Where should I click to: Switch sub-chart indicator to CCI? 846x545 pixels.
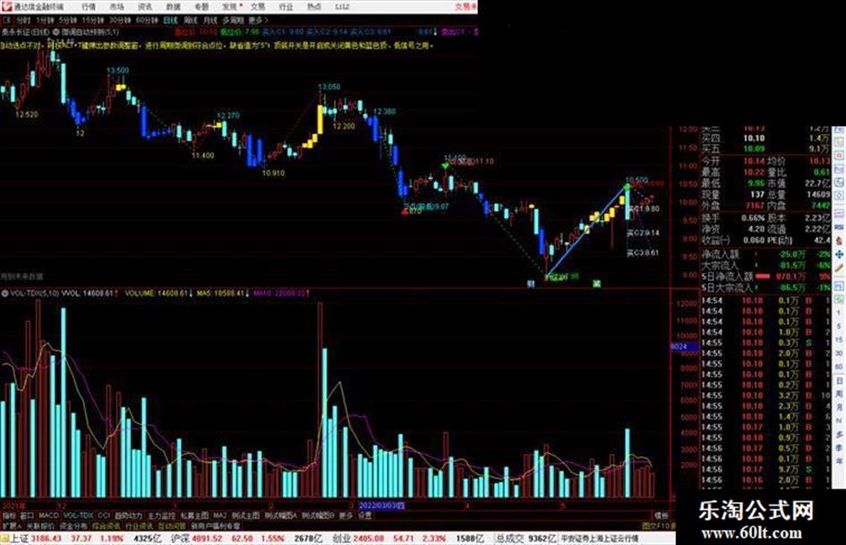pos(104,515)
